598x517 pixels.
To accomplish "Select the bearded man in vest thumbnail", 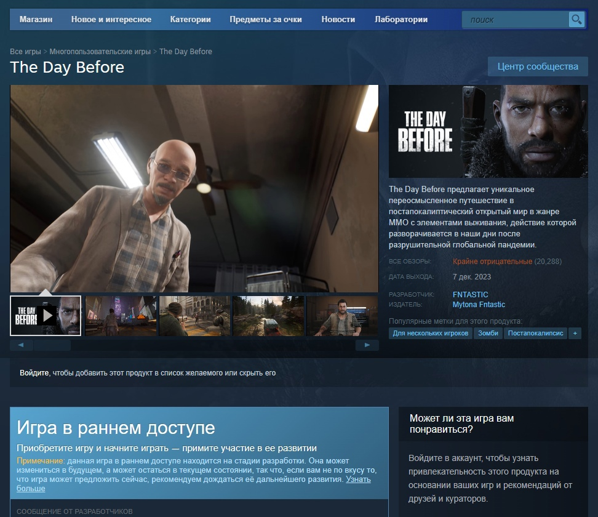I will click(342, 316).
